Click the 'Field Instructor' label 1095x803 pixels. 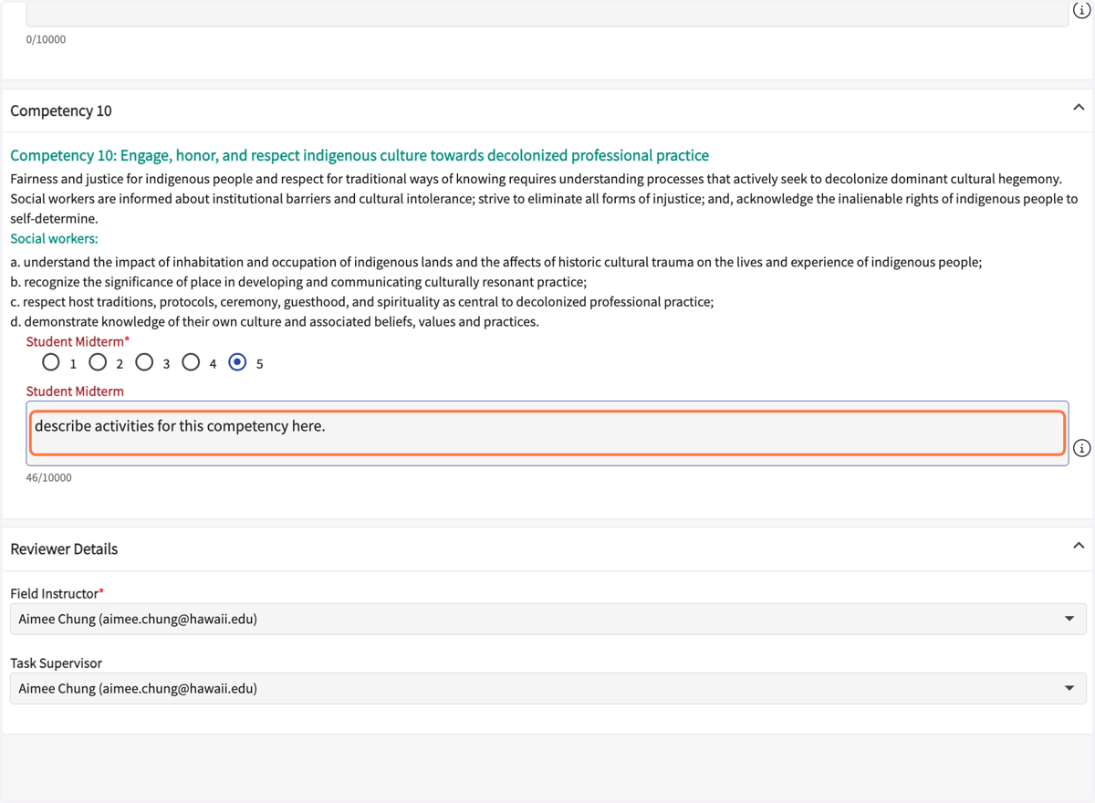tap(57, 593)
